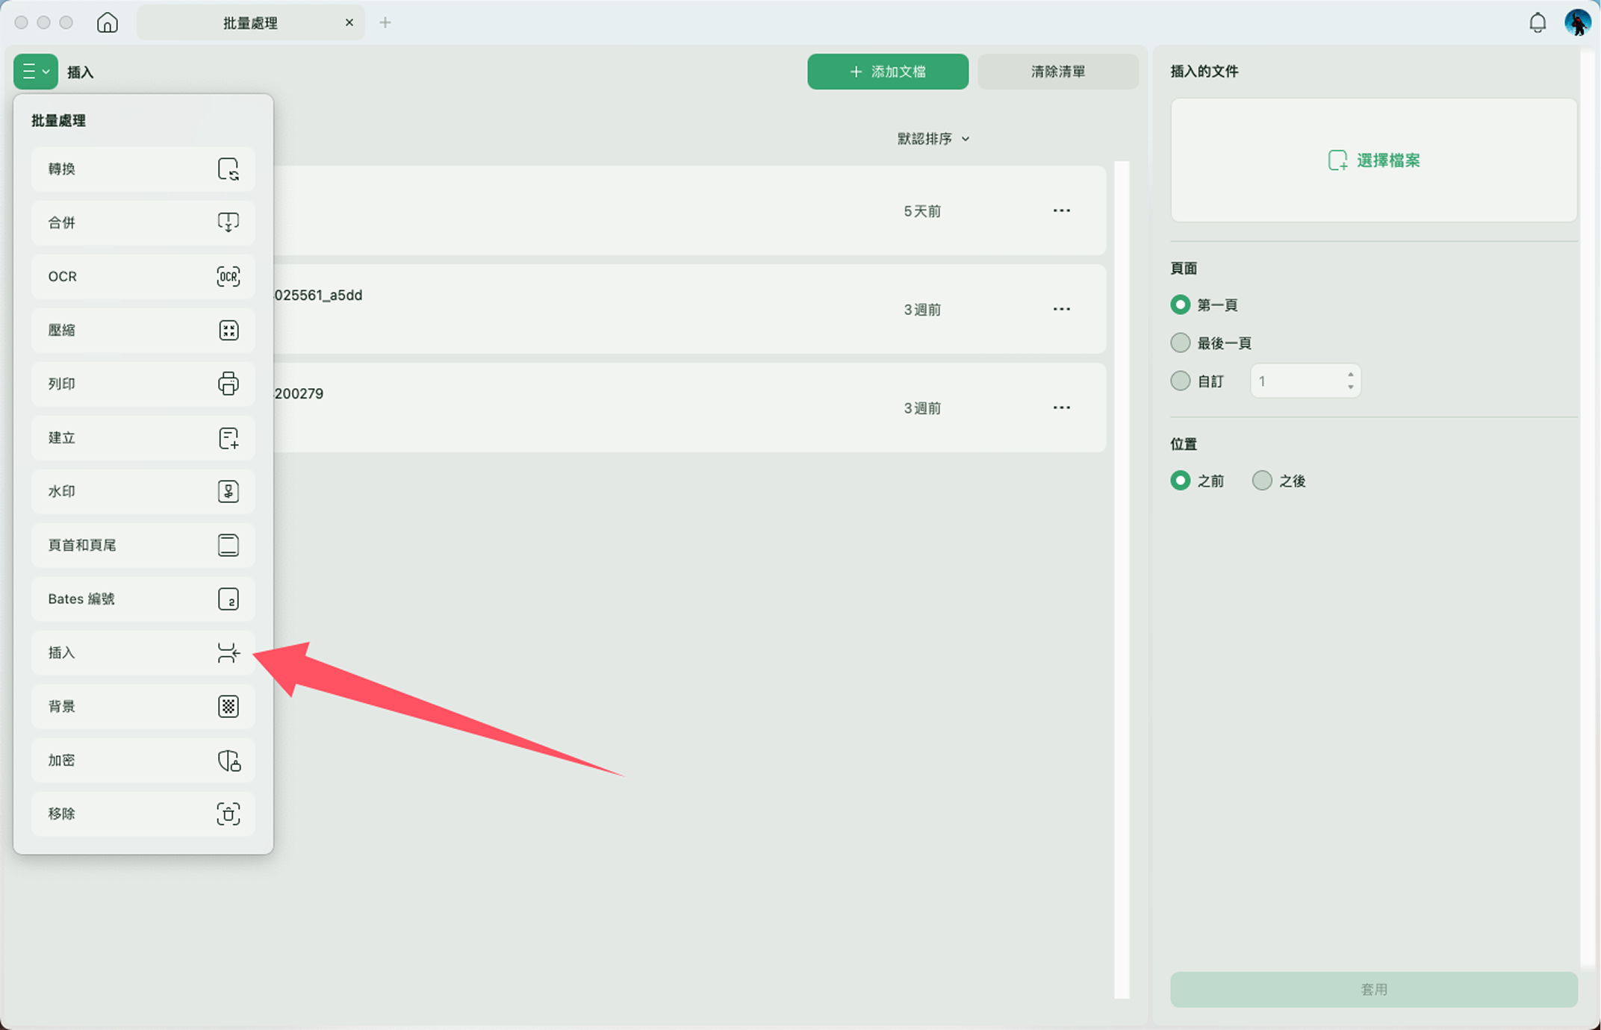Click the 移除 remove icon
Image resolution: width=1601 pixels, height=1030 pixels.
[x=229, y=814]
